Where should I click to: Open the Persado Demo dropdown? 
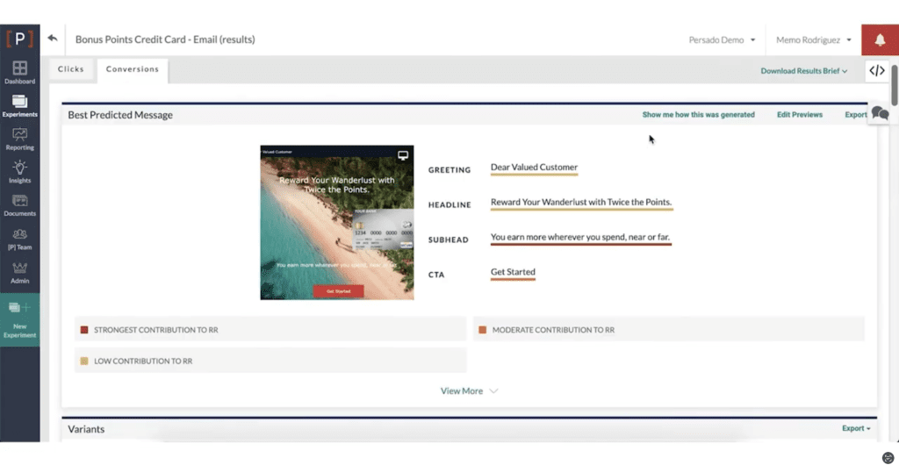click(722, 40)
